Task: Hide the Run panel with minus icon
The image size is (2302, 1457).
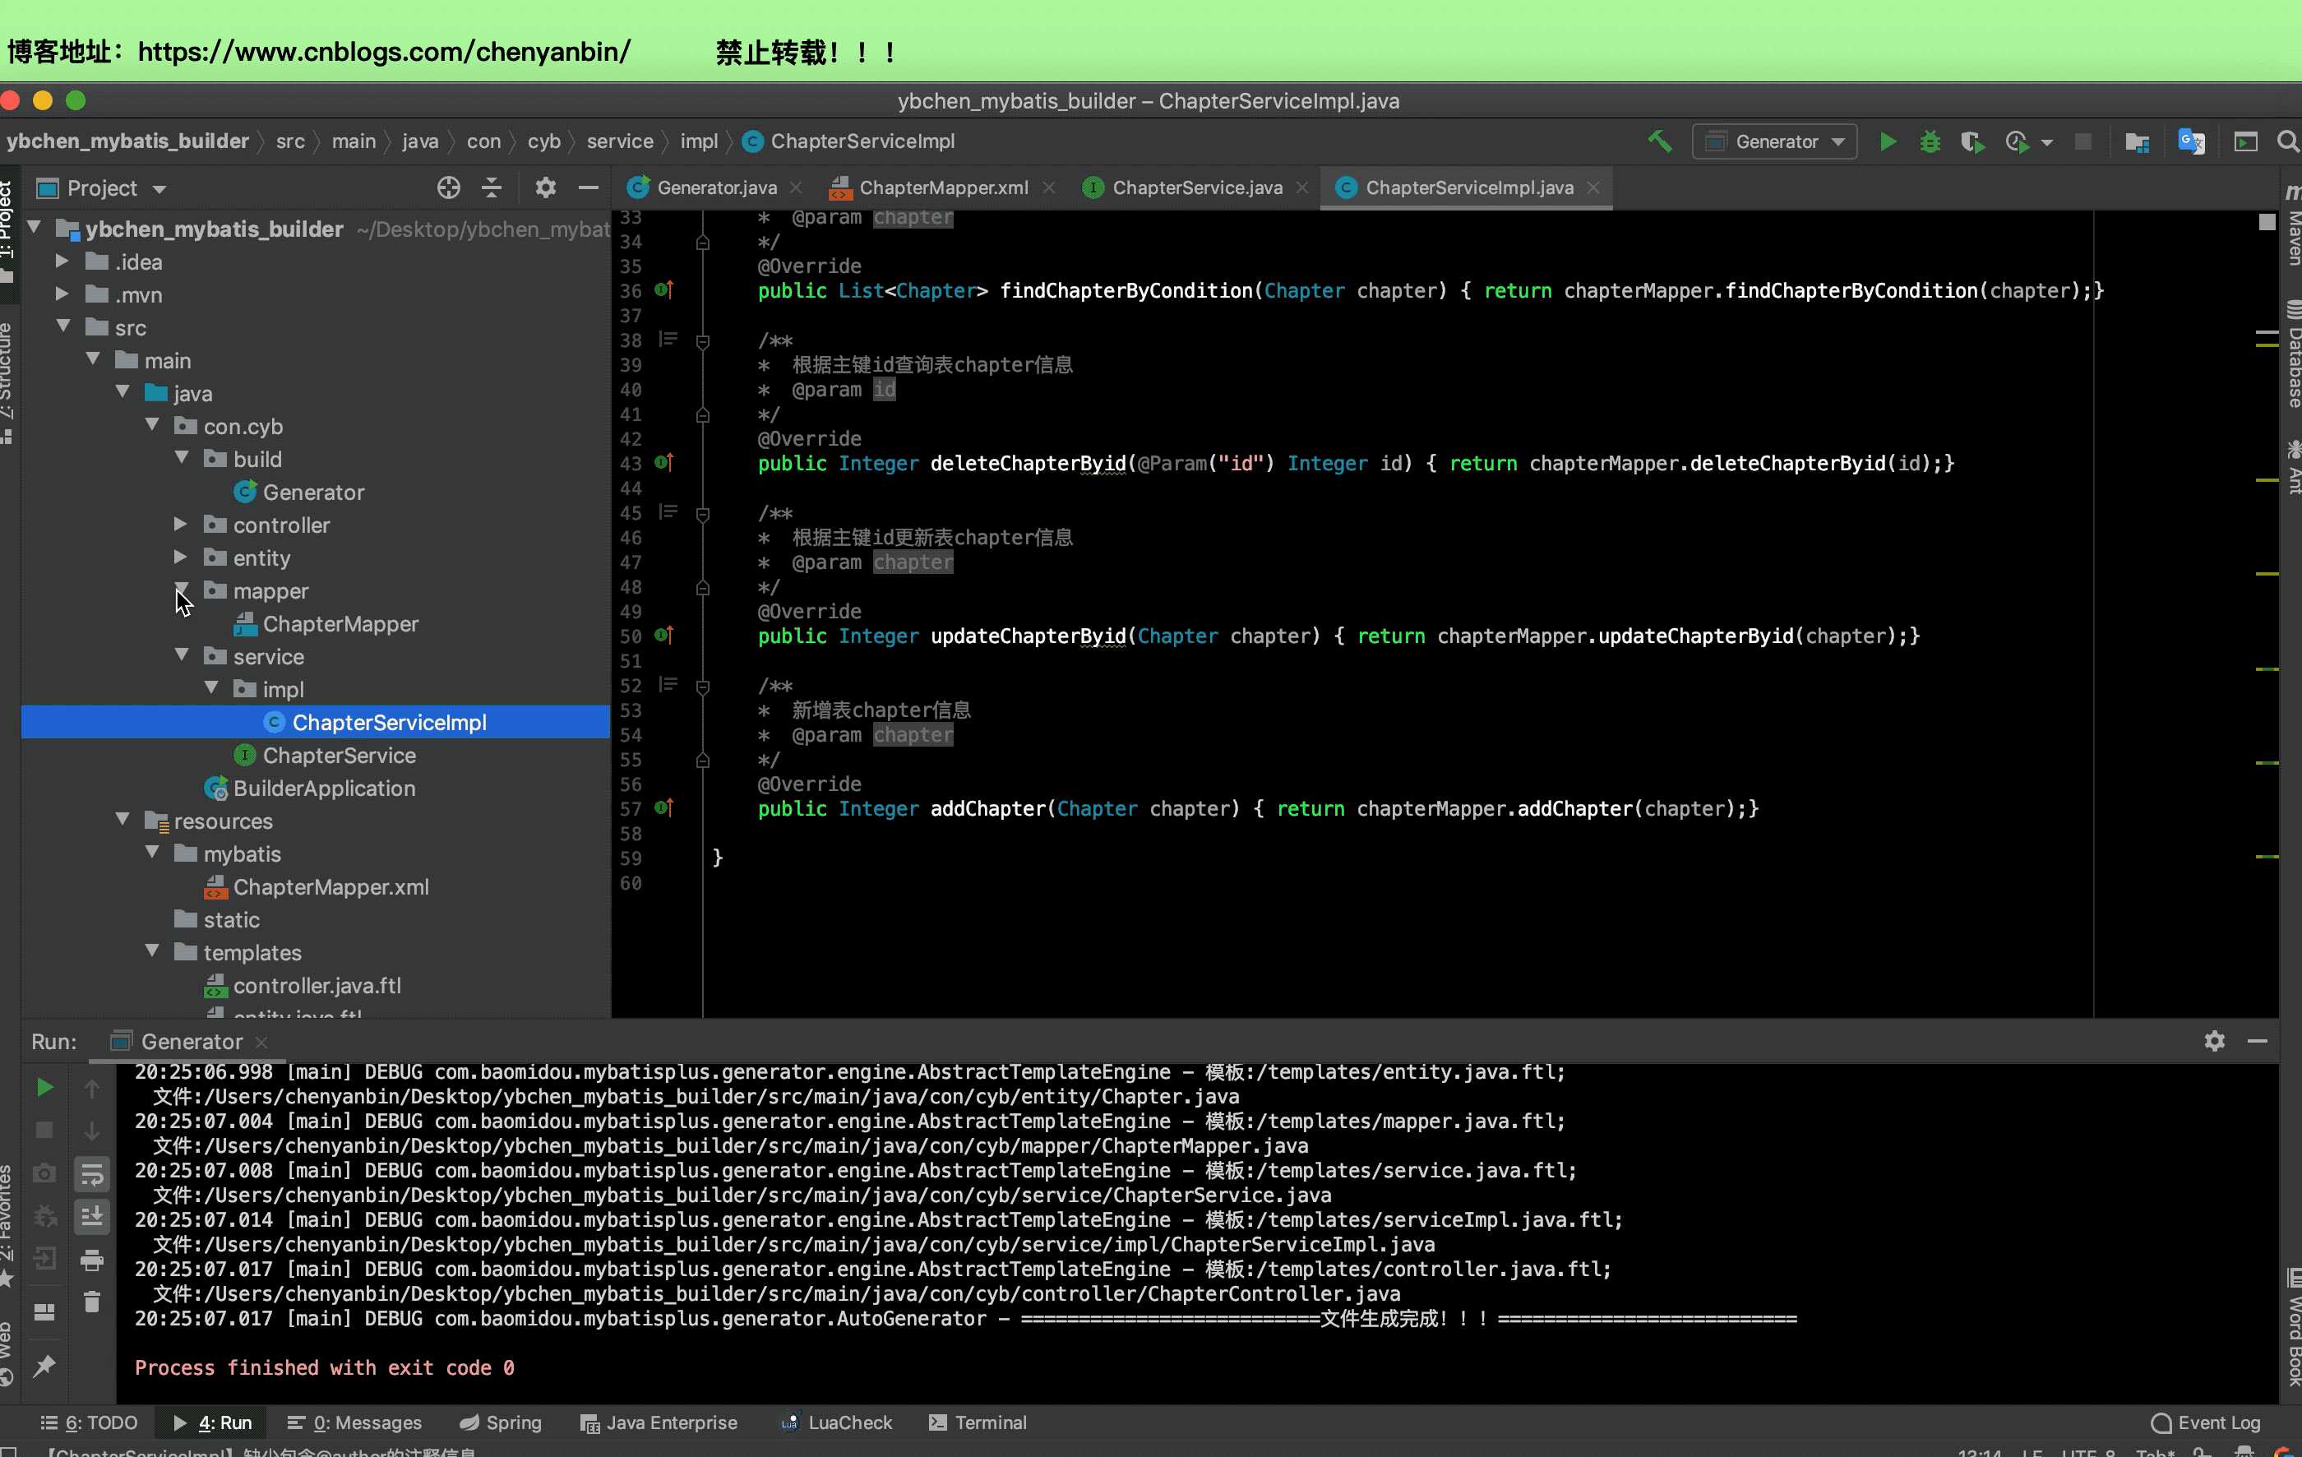Action: (x=2257, y=1041)
